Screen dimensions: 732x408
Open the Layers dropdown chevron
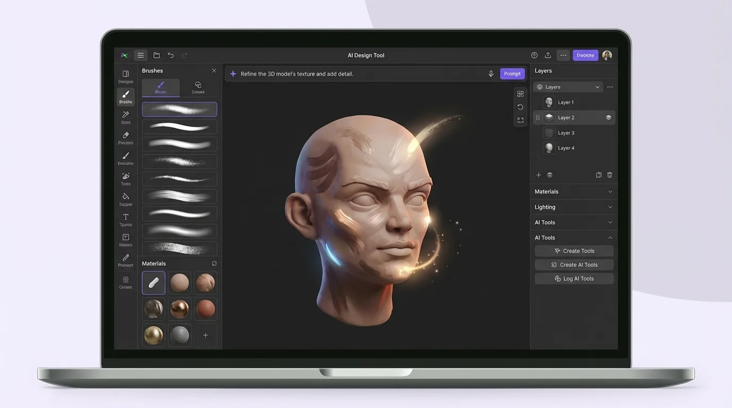597,86
